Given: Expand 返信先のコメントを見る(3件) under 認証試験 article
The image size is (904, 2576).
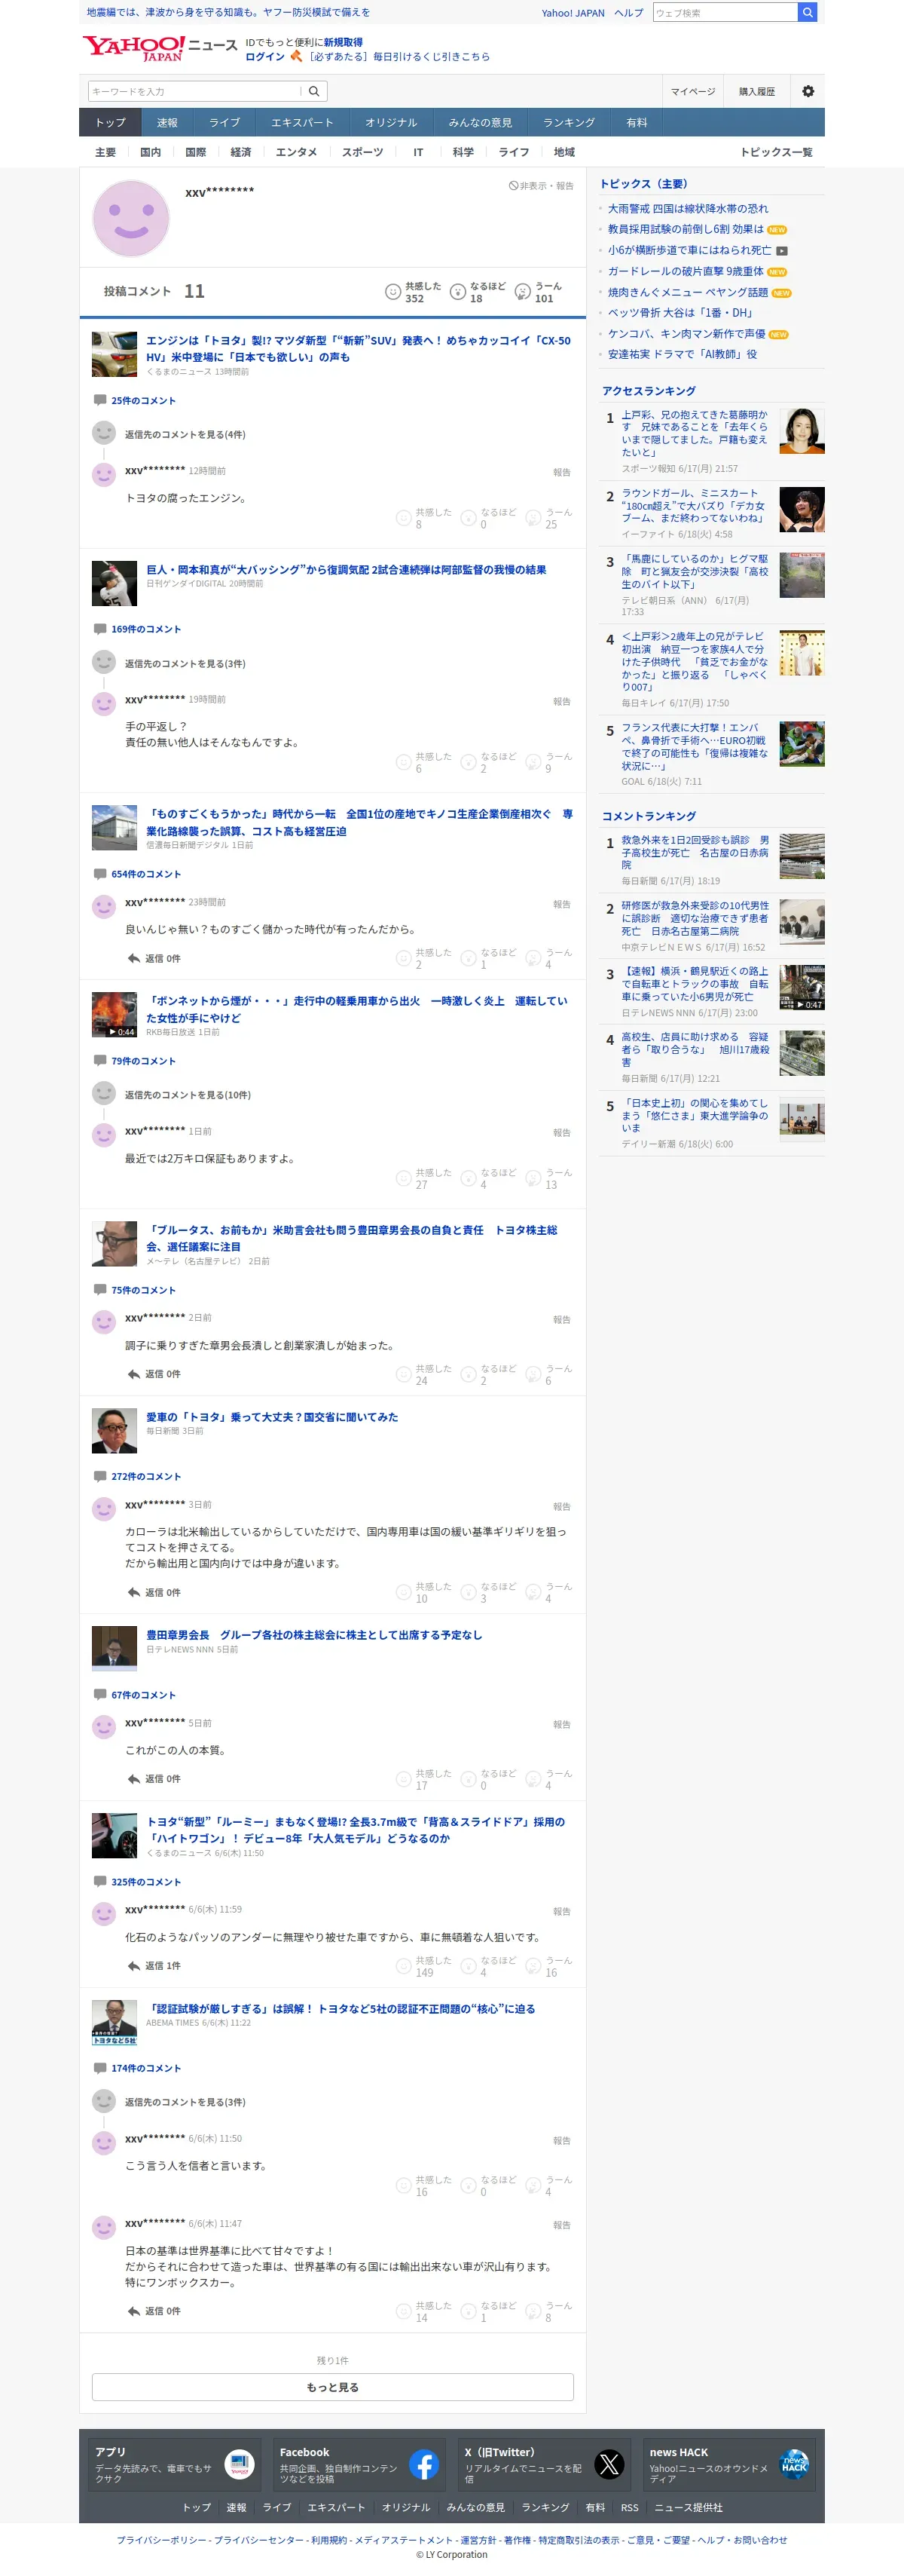Looking at the screenshot, I should coord(185,2102).
